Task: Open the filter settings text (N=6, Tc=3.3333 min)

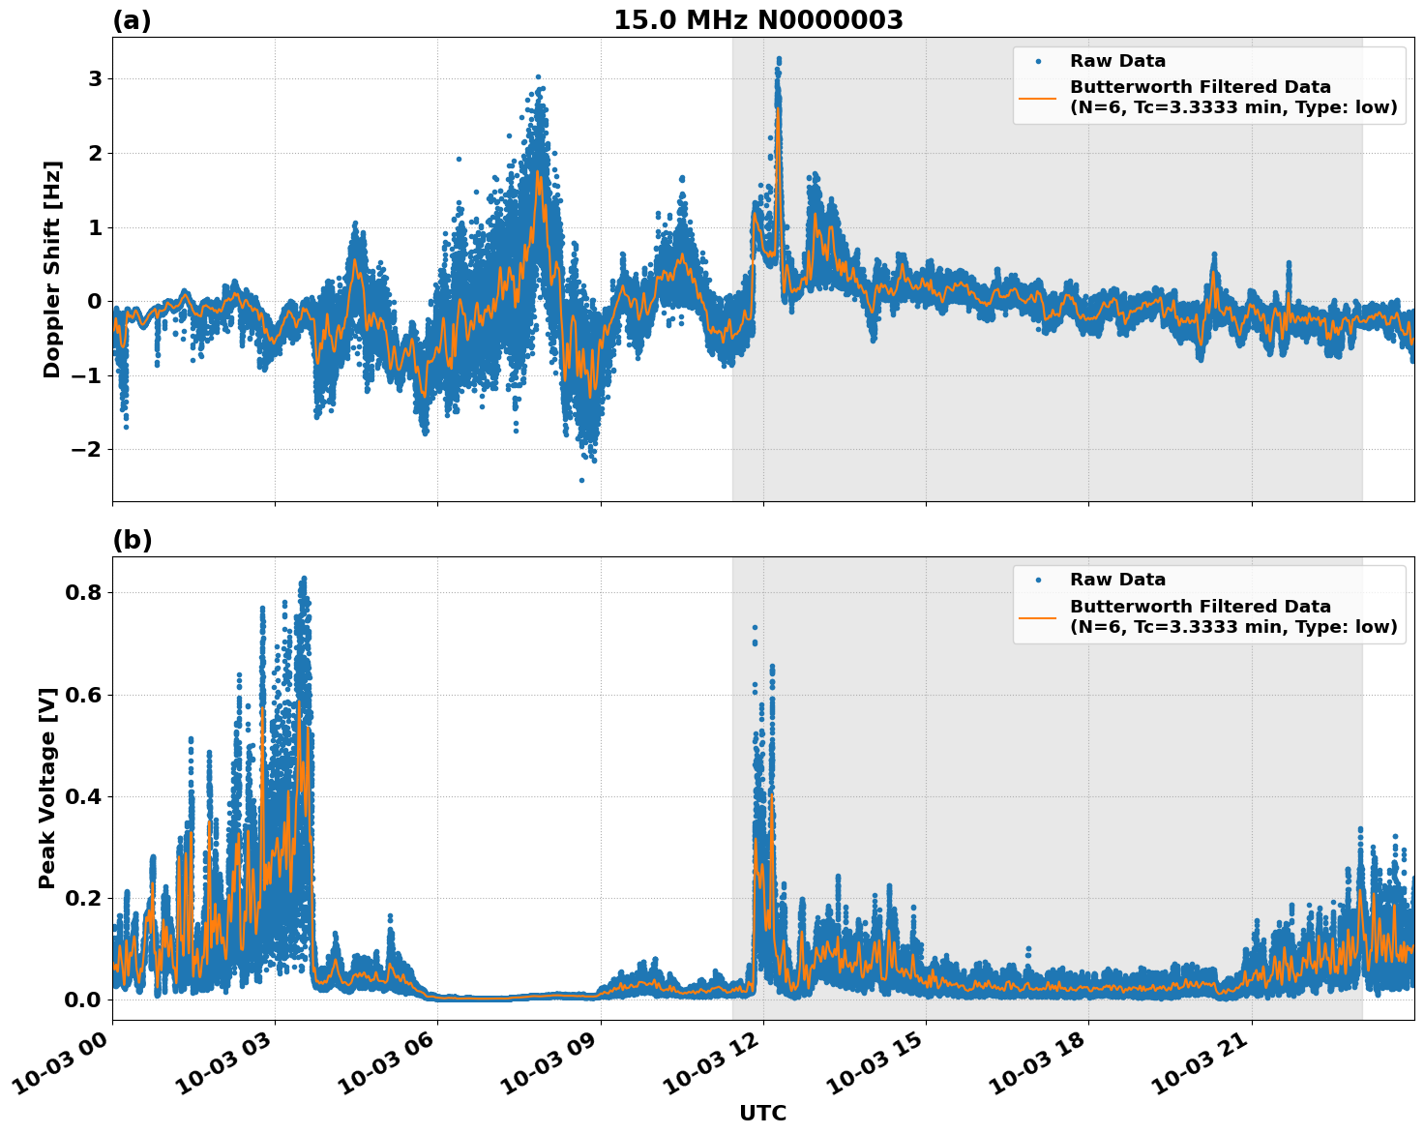Action: tap(1224, 109)
